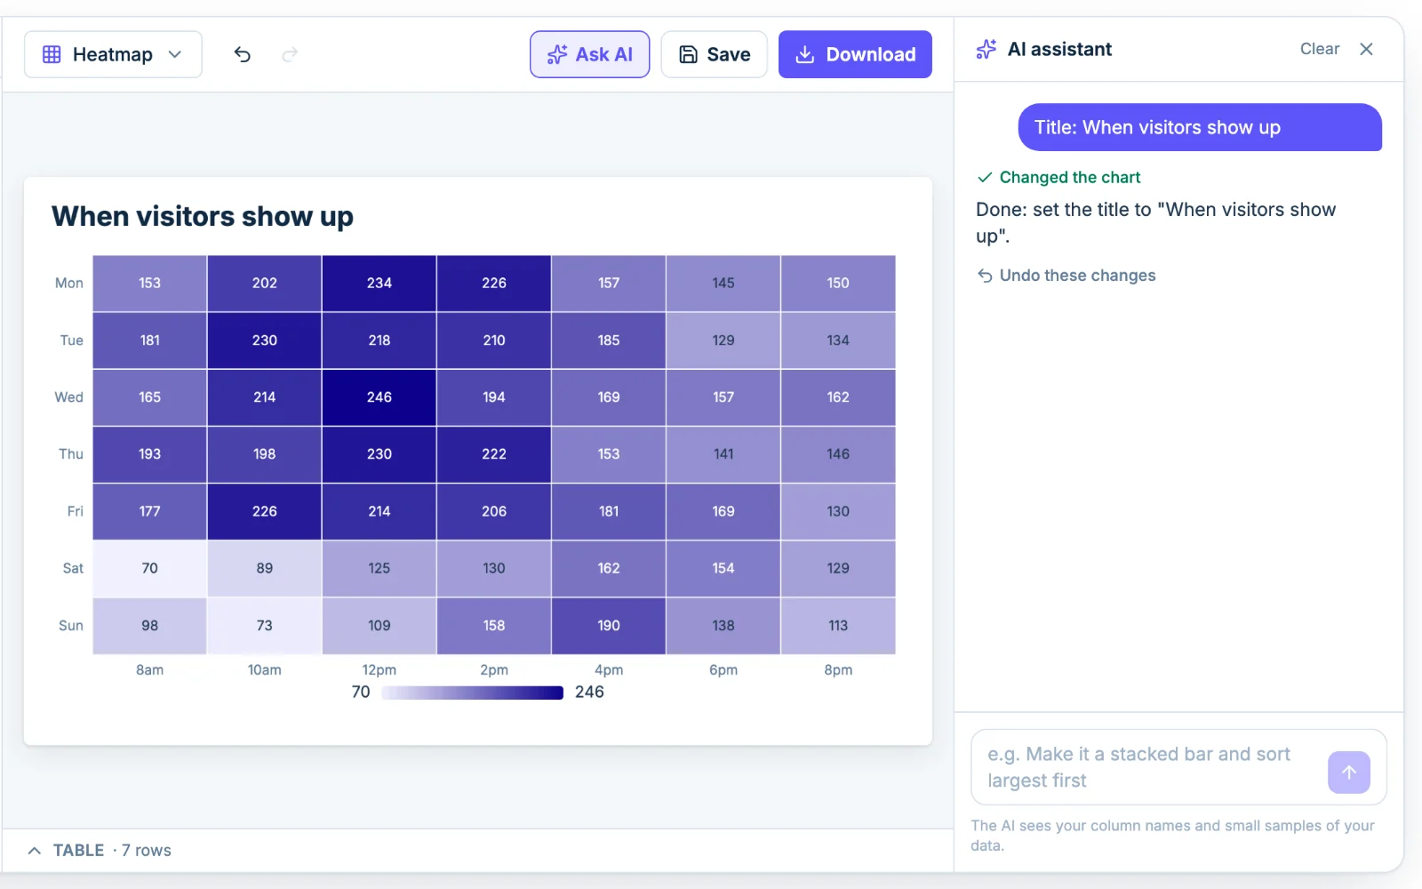The image size is (1422, 889).
Task: Select the Sat 8am cell showing 70
Action: [150, 568]
